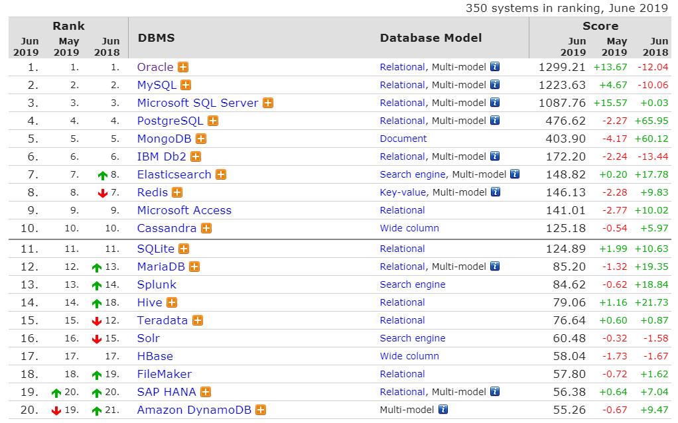Select the Document model link for MongoDB
The image size is (678, 423).
(403, 139)
